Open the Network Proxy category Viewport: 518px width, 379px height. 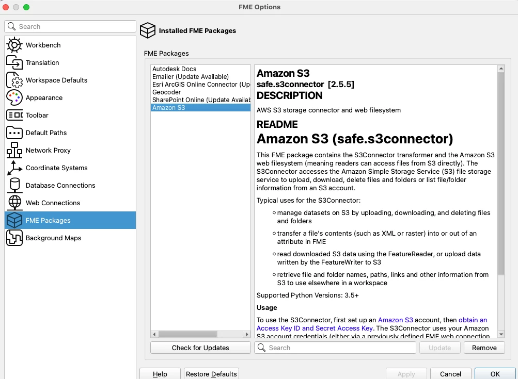pyautogui.click(x=70, y=150)
